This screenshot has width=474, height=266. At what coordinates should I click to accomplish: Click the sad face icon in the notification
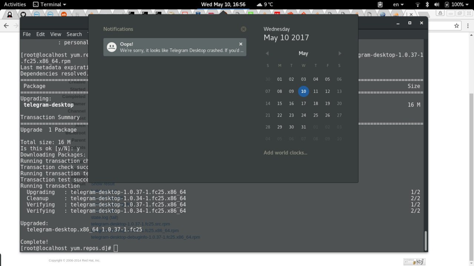point(111,47)
